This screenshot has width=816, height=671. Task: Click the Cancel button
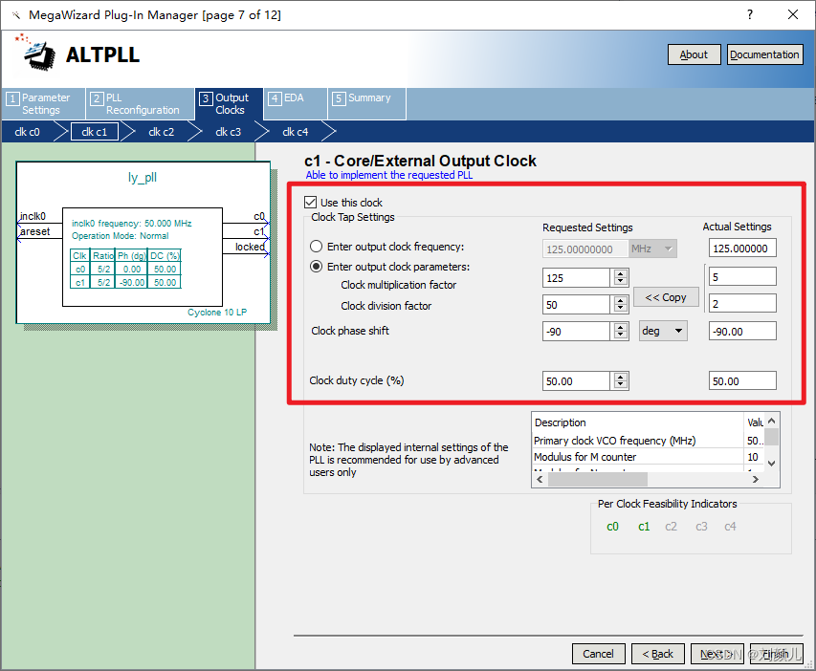(x=598, y=654)
